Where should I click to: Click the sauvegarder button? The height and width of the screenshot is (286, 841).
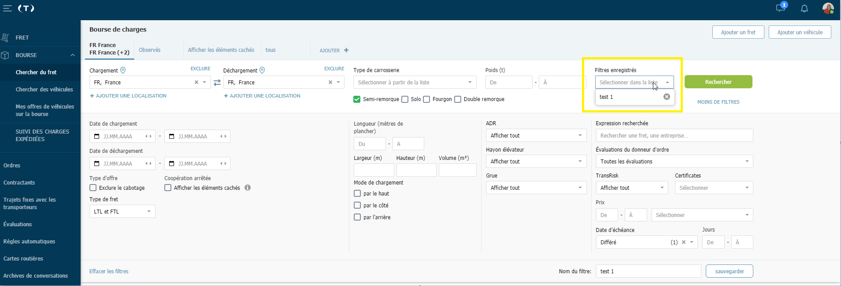pyautogui.click(x=730, y=271)
